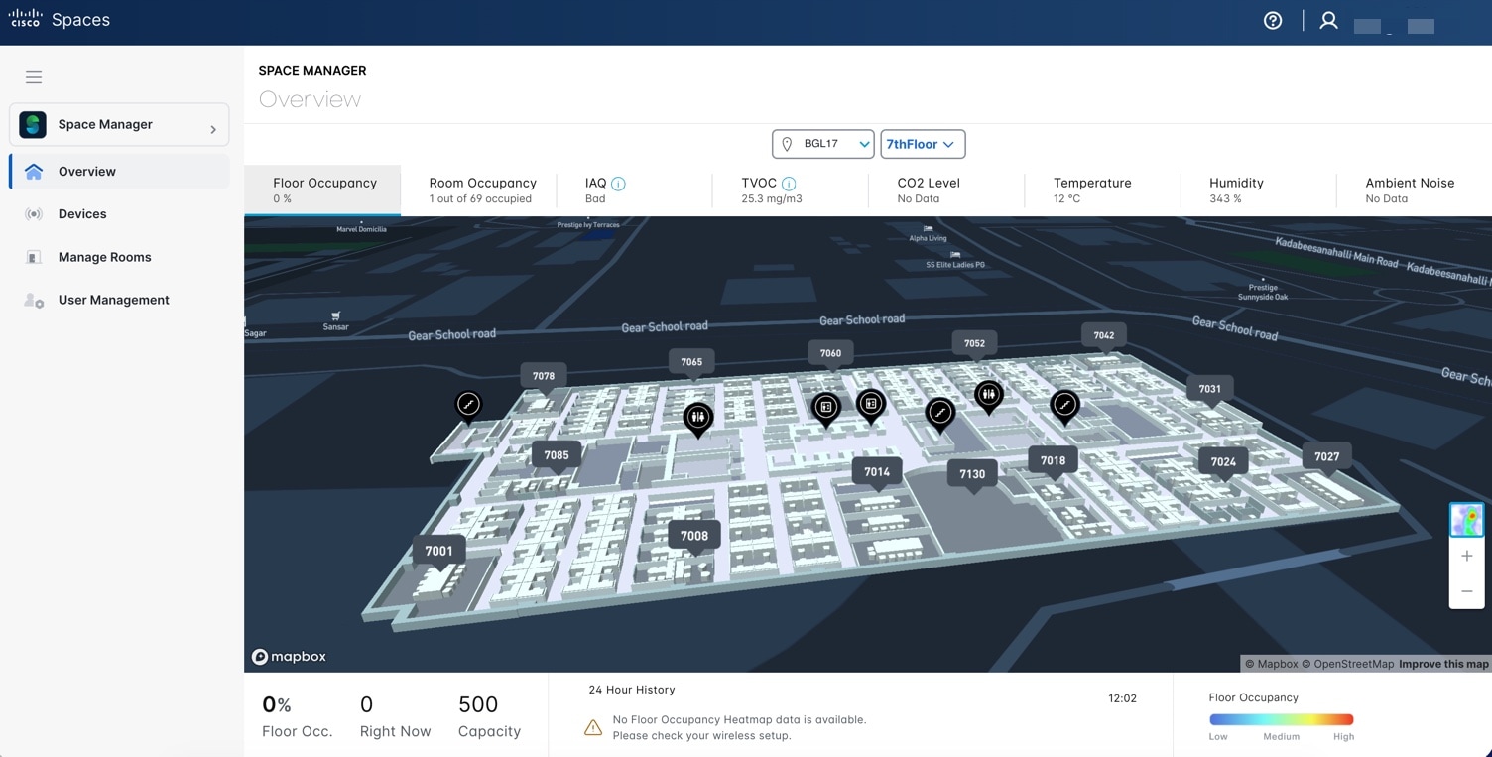Open the 7thFloor selector dropdown
The image size is (1492, 757).
[x=922, y=144]
